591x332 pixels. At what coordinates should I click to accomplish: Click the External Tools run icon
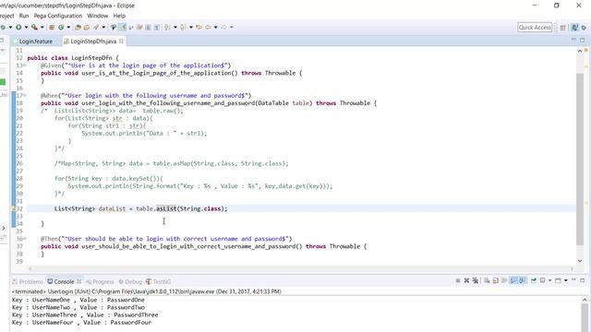coord(34,27)
